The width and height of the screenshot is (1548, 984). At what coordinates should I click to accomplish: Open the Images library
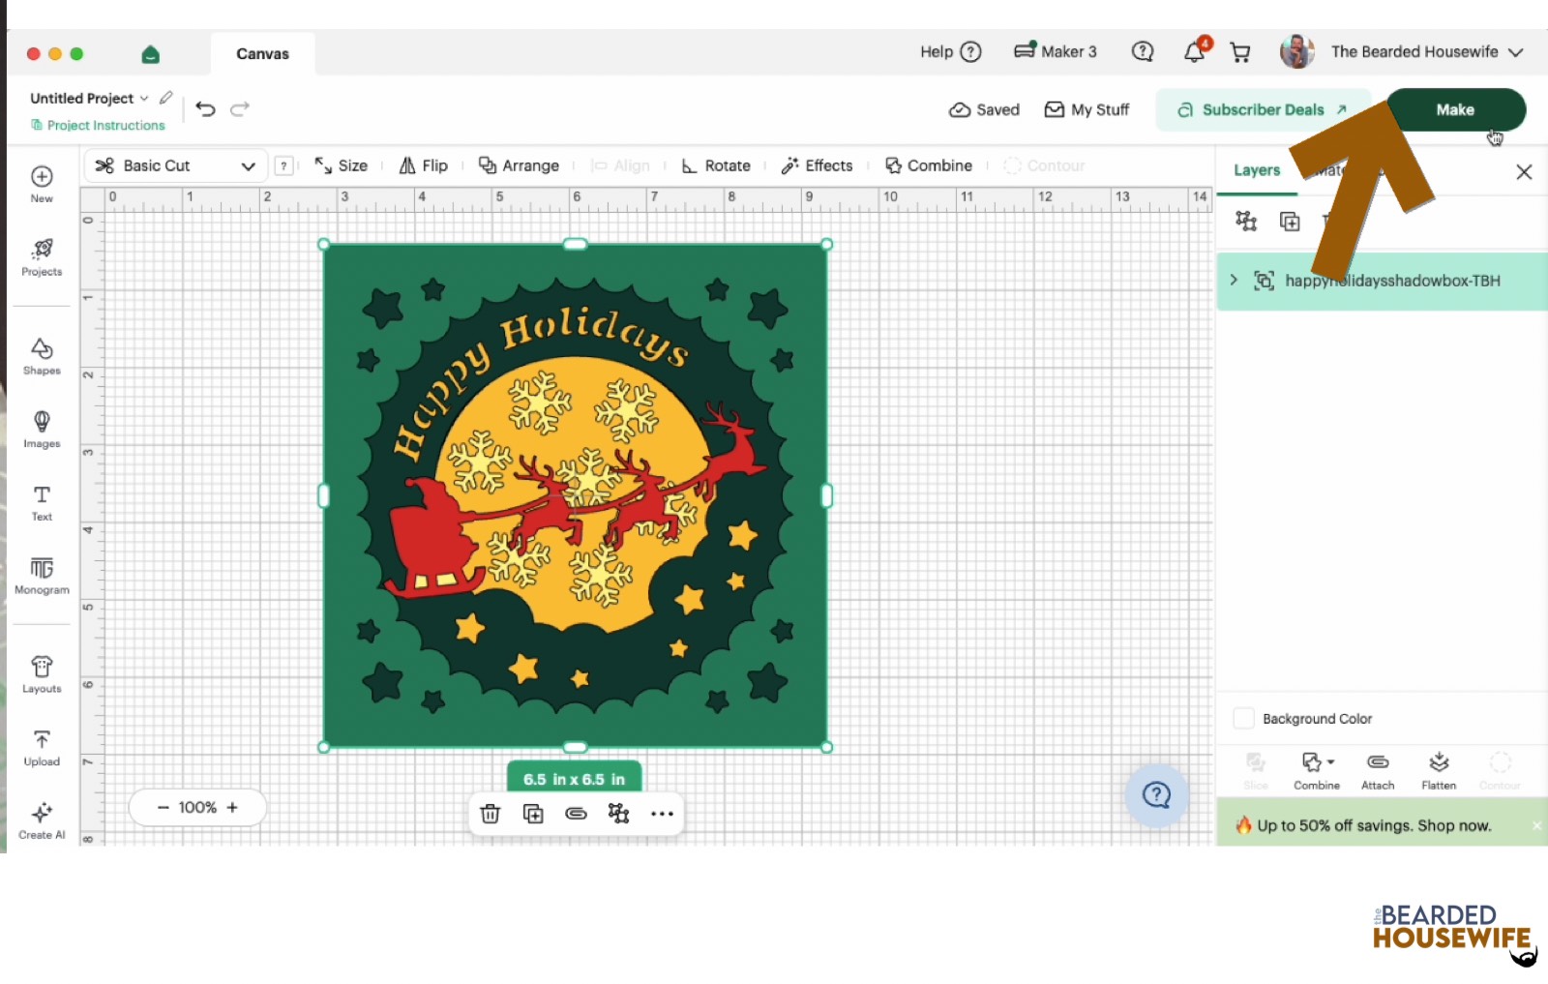coord(42,430)
